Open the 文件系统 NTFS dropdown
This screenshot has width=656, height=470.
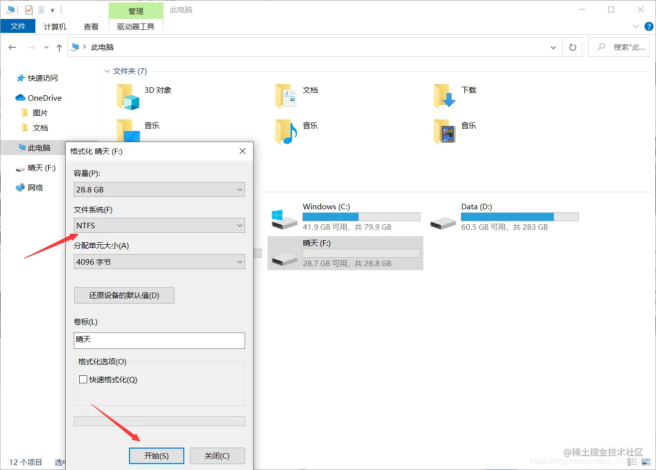159,225
